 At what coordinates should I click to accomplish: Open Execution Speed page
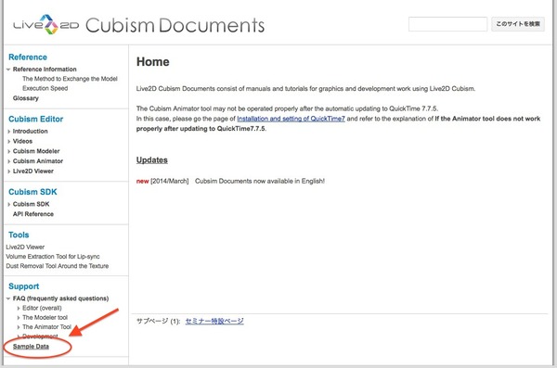click(x=45, y=88)
